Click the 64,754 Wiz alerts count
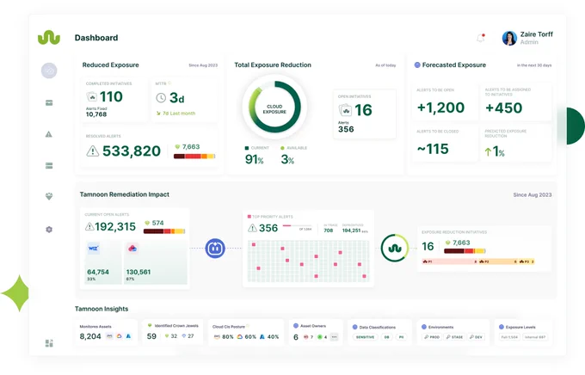The image size is (585, 375). tap(98, 272)
